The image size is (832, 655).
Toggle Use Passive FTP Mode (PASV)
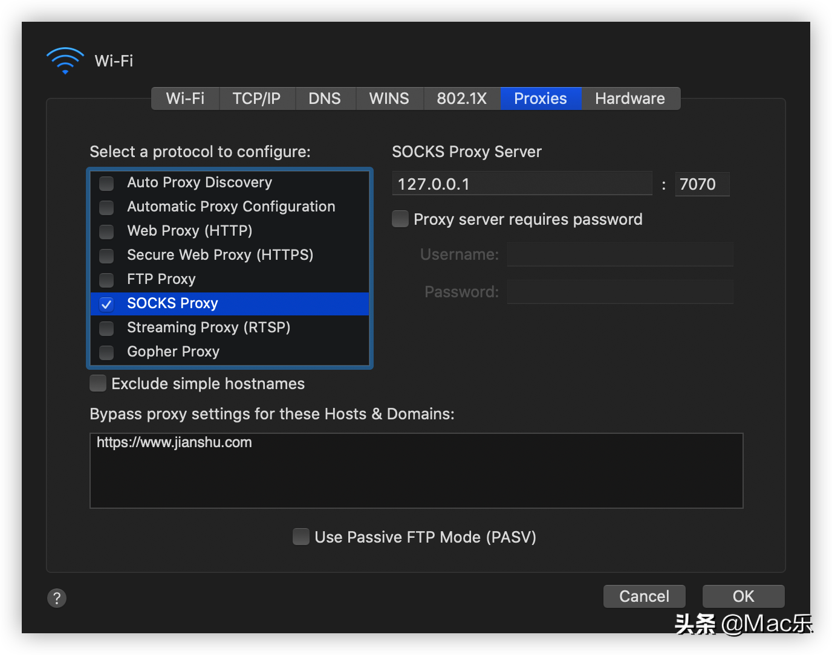click(x=301, y=537)
